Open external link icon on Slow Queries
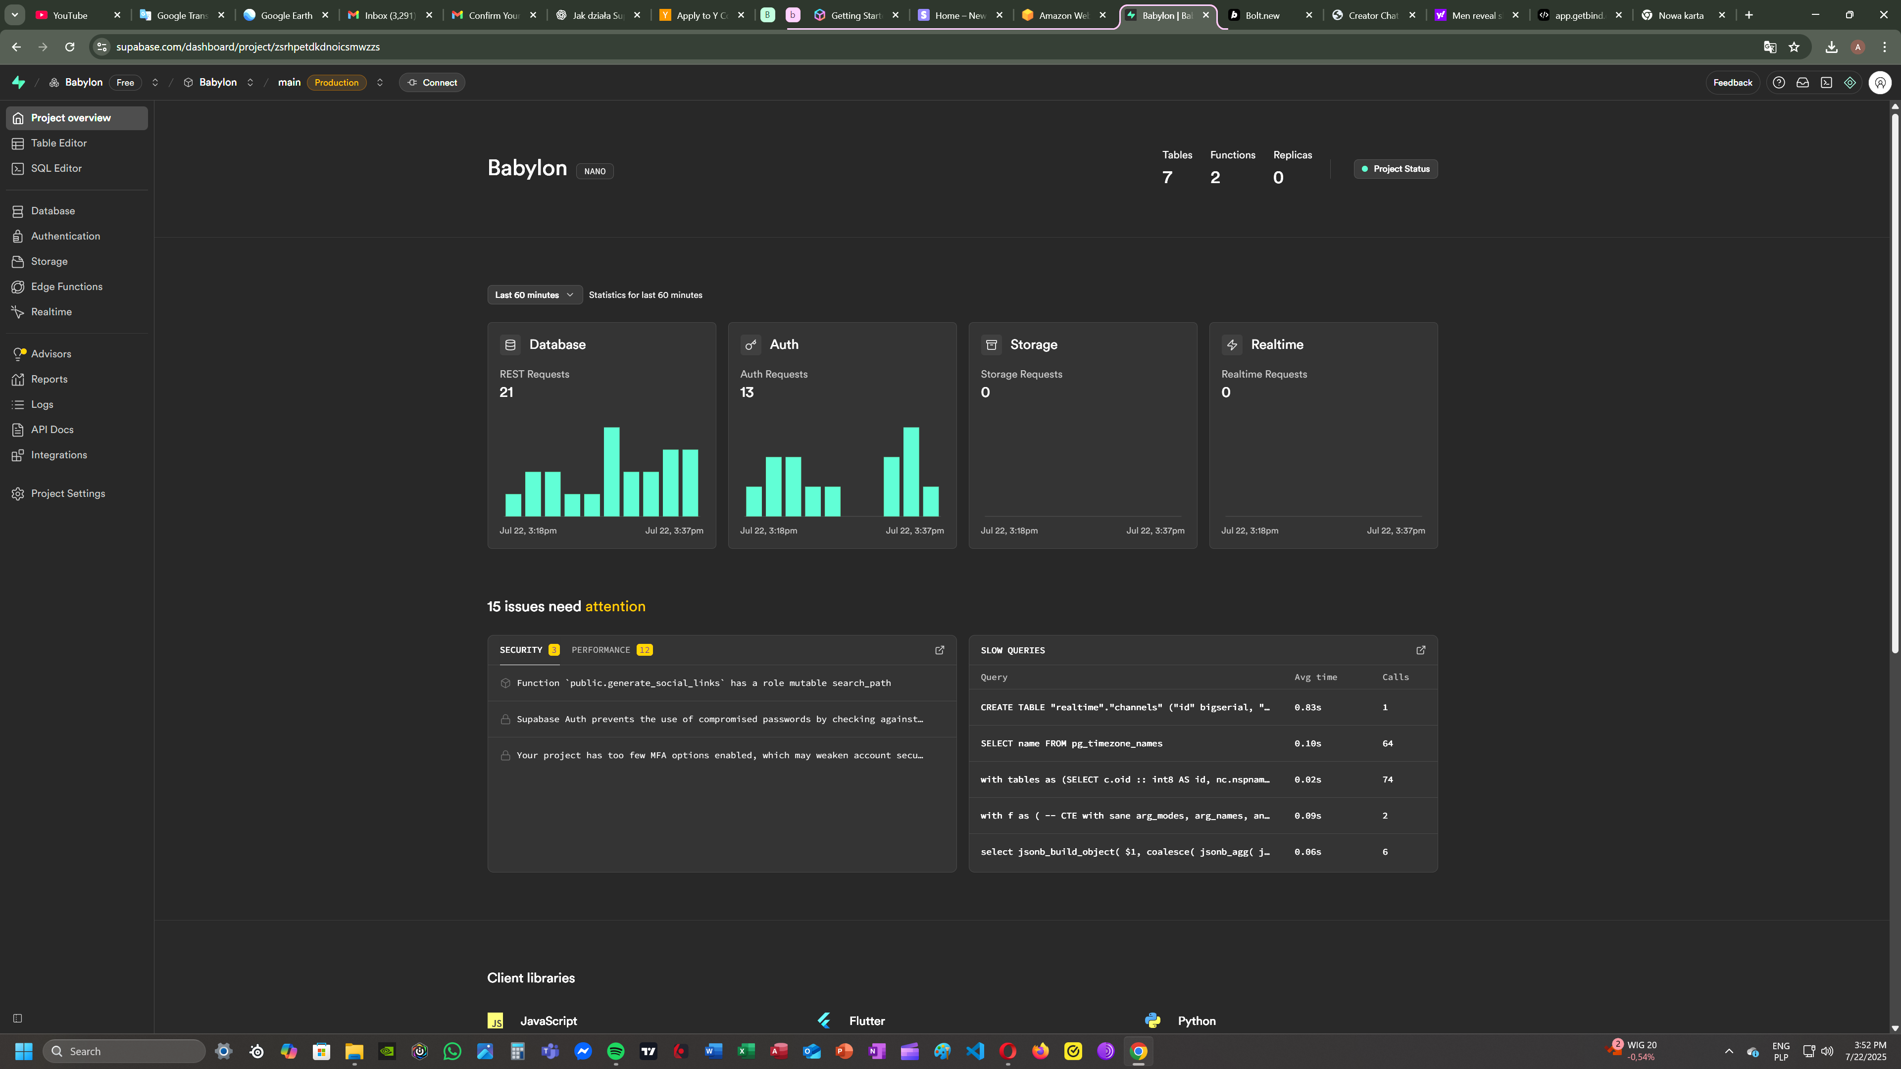 [x=1421, y=650]
